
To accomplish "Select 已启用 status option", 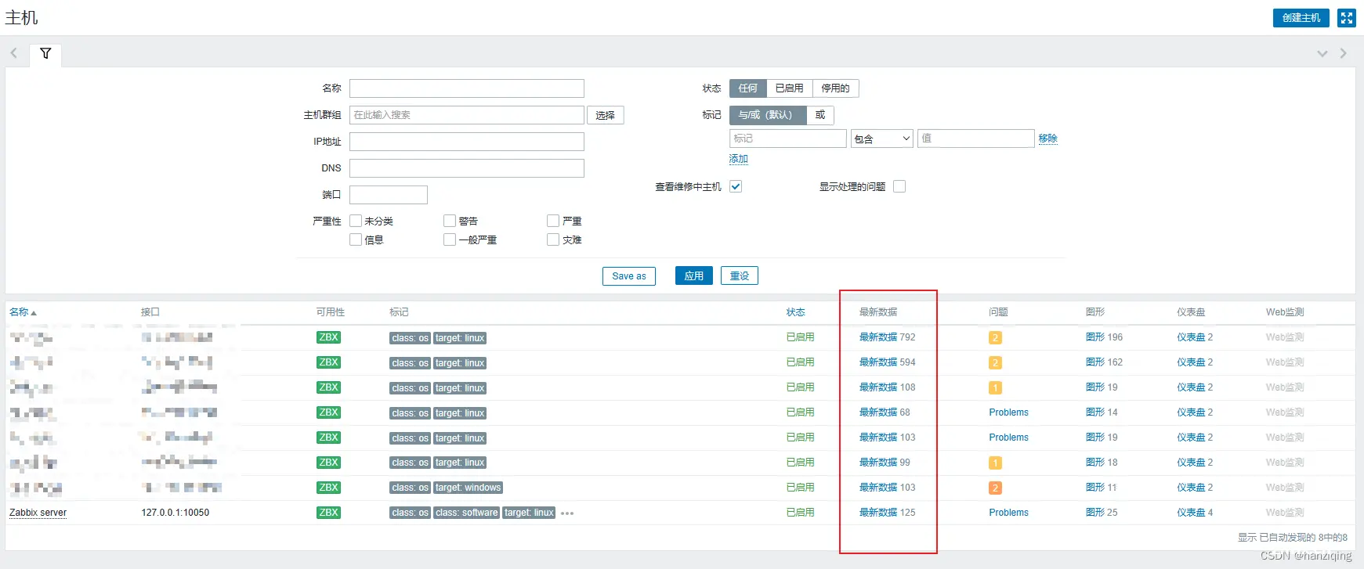I will [790, 88].
